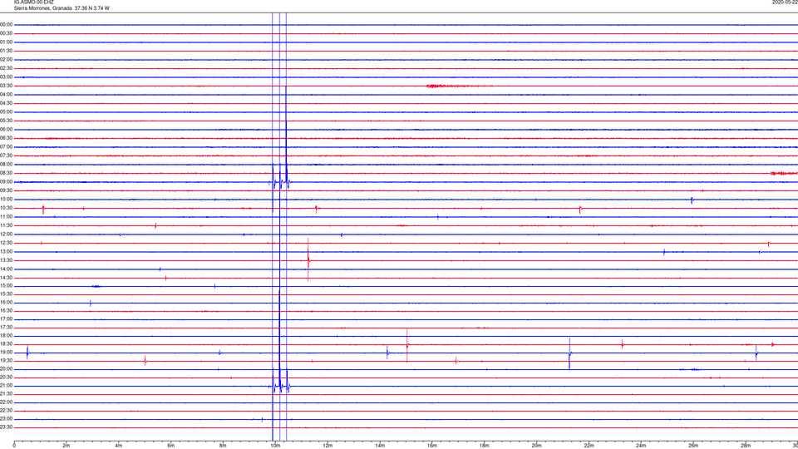The image size is (798, 449).
Task: Click the 04:30 time label
Action: click(x=6, y=103)
